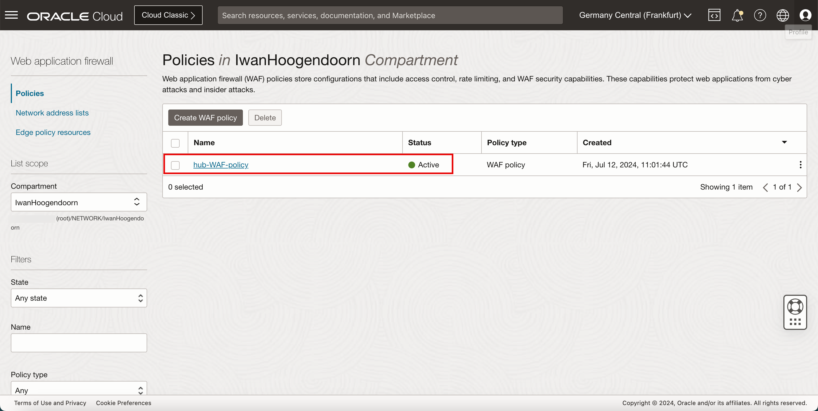
Task: Click Create WAF policy button
Action: (x=206, y=117)
